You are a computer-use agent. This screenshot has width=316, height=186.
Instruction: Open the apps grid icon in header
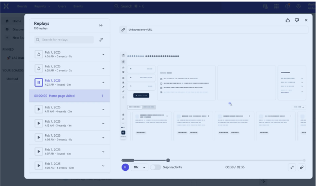(x=276, y=7)
